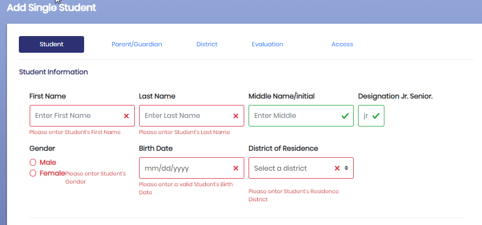Image resolution: width=482 pixels, height=225 pixels.
Task: Click the red X icon in Birth Date field
Action: click(236, 168)
